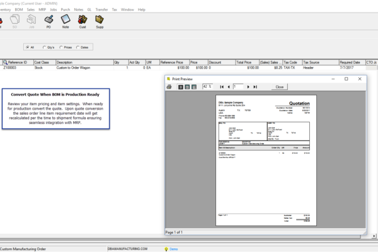Viewport: 378px width, 252px height.
Task: Open the Help menu
Action: tap(142, 9)
